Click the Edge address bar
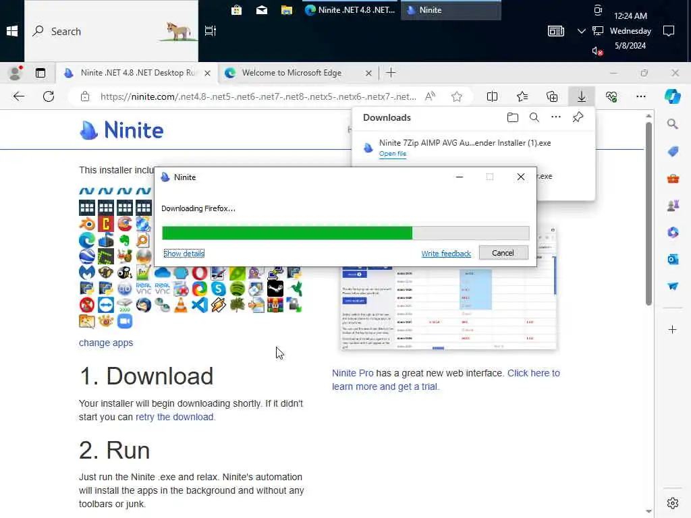 (258, 96)
